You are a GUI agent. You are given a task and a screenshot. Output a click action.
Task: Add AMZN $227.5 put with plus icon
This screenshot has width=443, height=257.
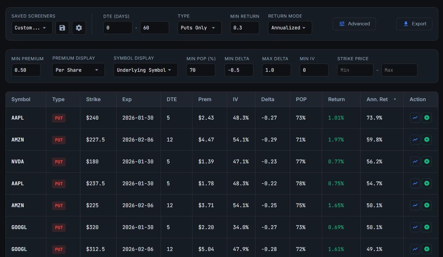(x=427, y=139)
